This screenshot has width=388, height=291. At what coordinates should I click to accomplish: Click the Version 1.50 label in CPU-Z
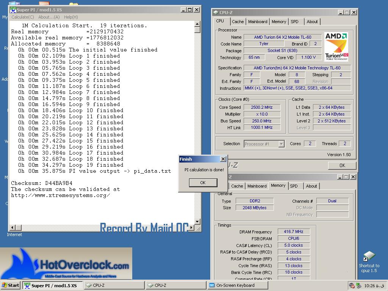pos(339,155)
